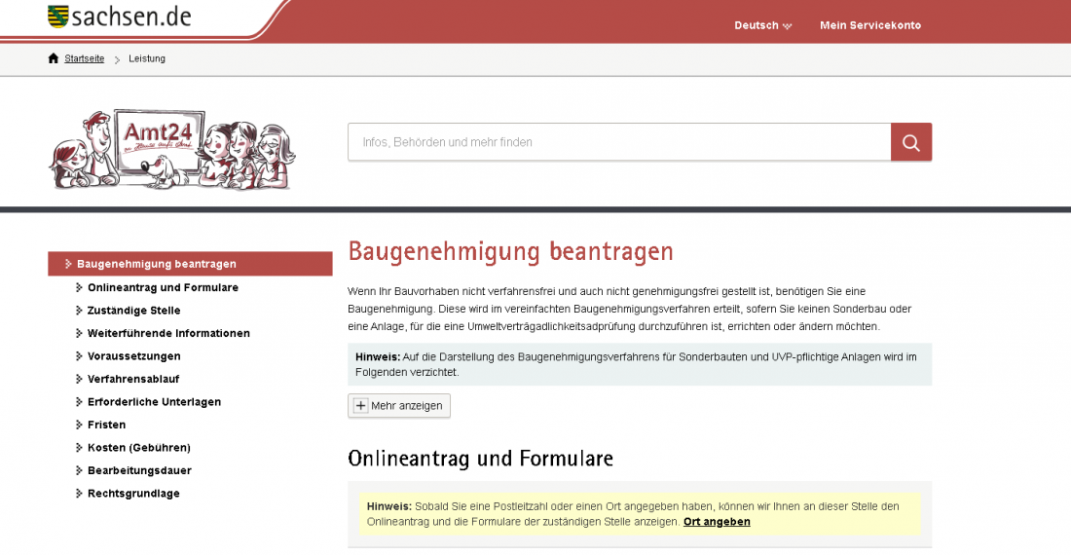Focus the Infos, Behörden search field
Screen dimensions: 1071x555
(x=619, y=142)
